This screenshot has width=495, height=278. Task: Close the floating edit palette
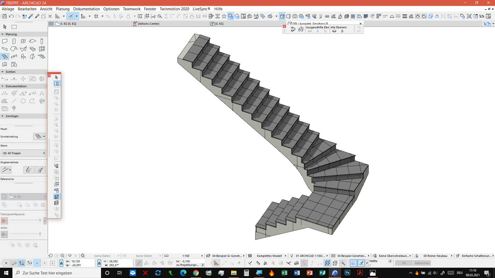tap(49, 76)
